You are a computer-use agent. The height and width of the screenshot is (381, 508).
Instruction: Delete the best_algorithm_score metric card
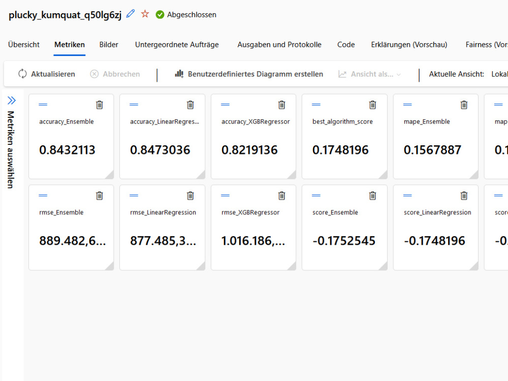click(x=372, y=105)
